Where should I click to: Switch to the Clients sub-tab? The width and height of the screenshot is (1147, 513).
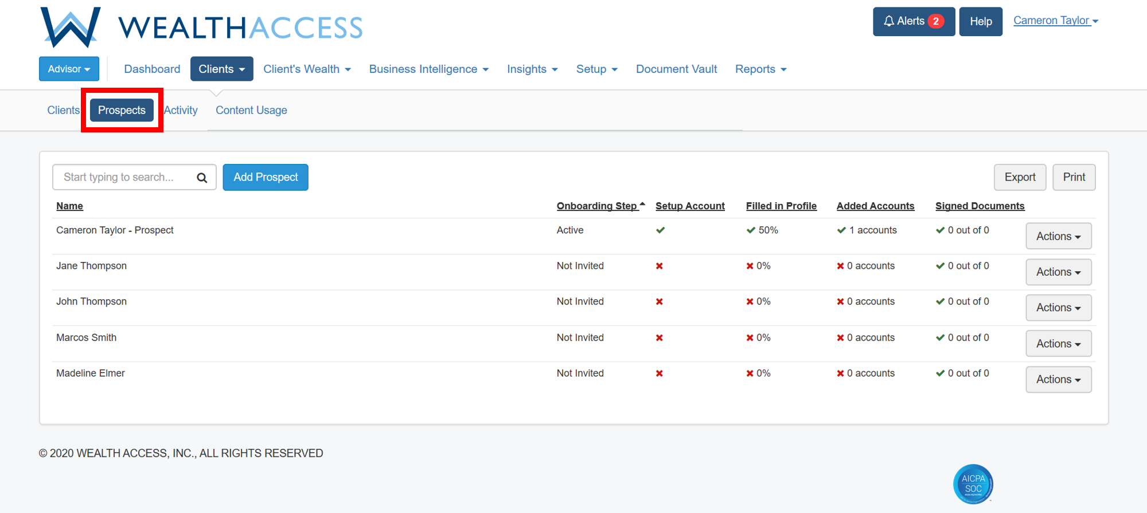pos(63,110)
